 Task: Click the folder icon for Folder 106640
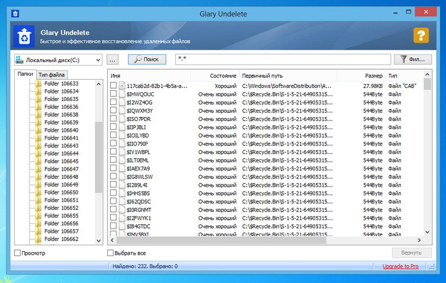(38, 130)
